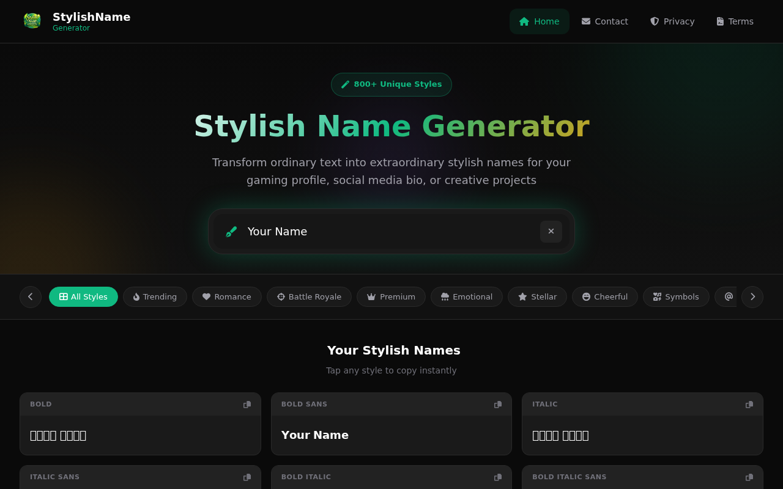The height and width of the screenshot is (489, 783).
Task: Click the 'Your Stylish Names' heading
Action: [394, 350]
